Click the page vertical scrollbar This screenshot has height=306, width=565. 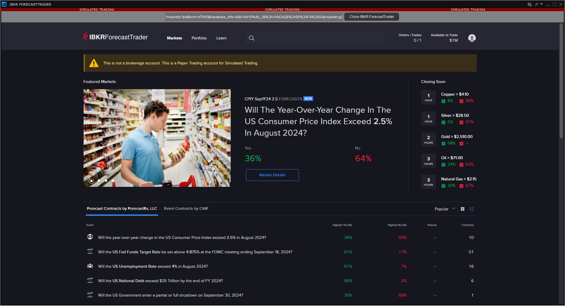click(x=561, y=81)
